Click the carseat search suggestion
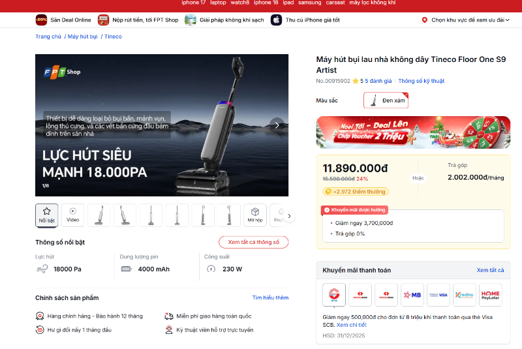 (x=335, y=3)
